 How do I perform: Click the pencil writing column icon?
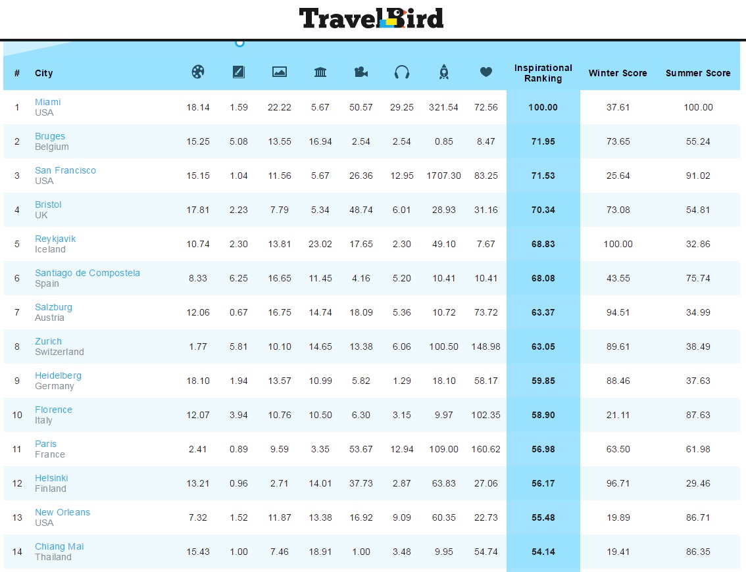click(238, 72)
